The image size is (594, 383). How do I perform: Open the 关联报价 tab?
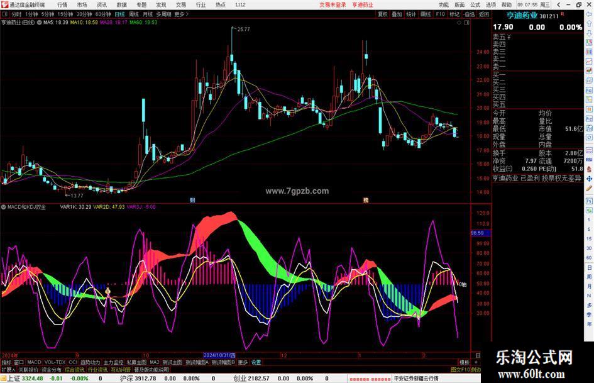click(28, 369)
